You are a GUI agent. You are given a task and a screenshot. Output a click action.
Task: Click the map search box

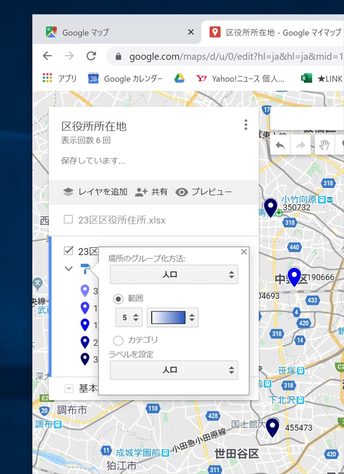307,119
